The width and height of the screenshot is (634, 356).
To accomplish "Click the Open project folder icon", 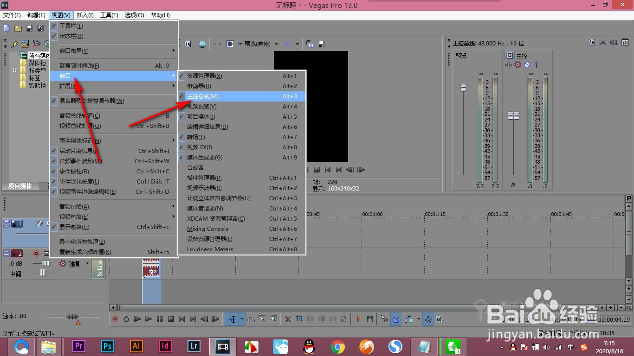I will [x=18, y=29].
